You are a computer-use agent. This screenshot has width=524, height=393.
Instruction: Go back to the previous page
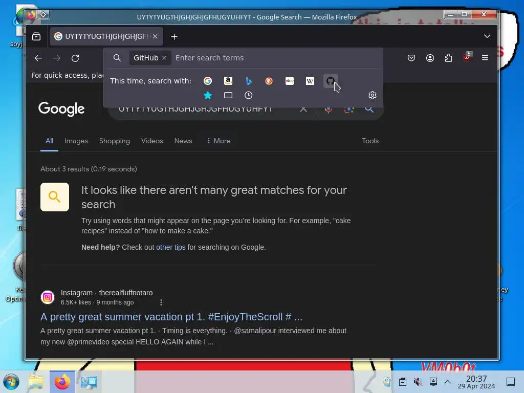tap(38, 58)
